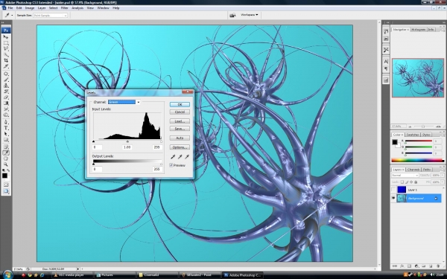Image resolution: width=447 pixels, height=279 pixels.
Task: Select the Eraser tool
Action: (x=6, y=97)
